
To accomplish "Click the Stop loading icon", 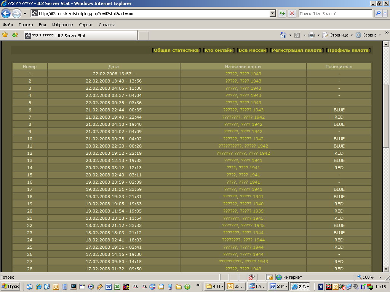I will coord(292,14).
